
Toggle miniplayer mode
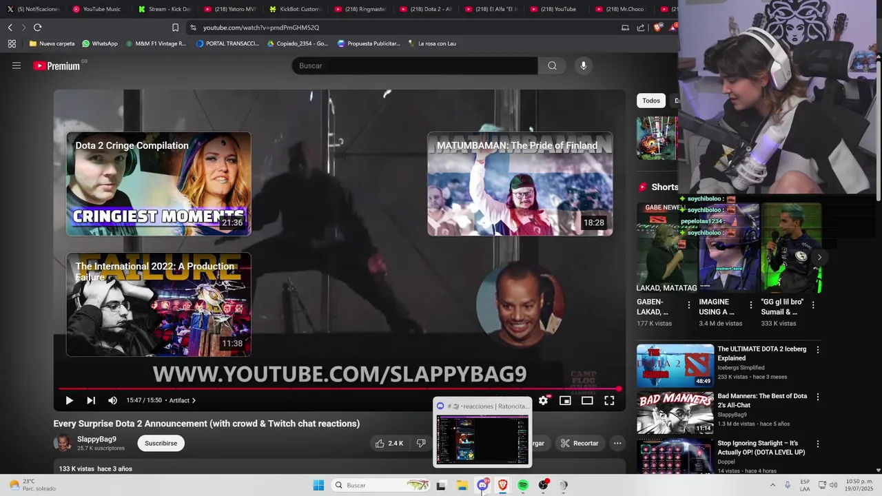(565, 400)
